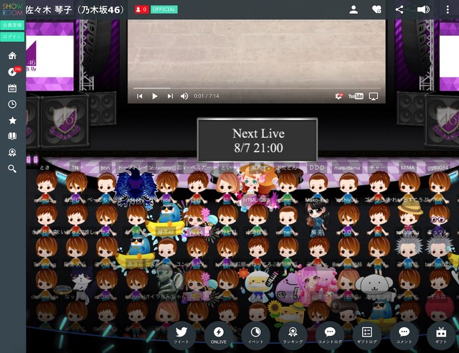Open the コメントログ comment log button
Image resolution: width=459 pixels, height=353 pixels.
pyautogui.click(x=330, y=335)
